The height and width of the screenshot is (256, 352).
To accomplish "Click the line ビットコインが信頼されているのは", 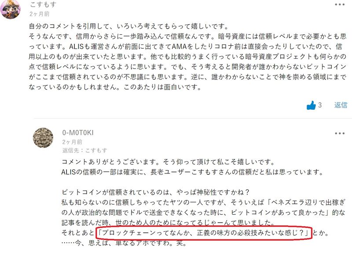I will [x=156, y=192].
